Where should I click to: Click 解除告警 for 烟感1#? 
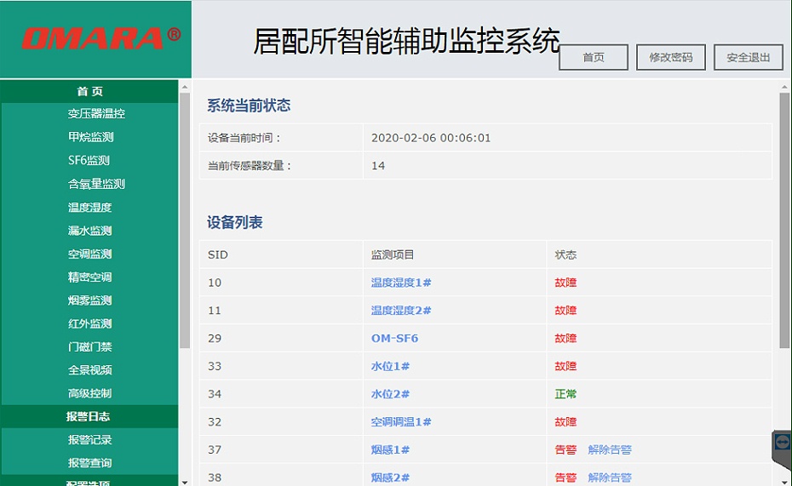point(610,450)
